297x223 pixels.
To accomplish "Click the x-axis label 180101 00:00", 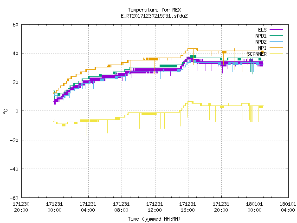I will [x=254, y=207].
